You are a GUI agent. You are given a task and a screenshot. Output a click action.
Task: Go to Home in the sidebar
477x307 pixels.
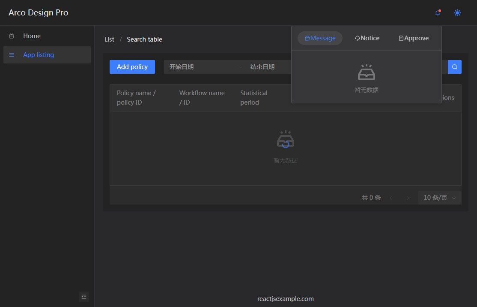click(x=32, y=36)
